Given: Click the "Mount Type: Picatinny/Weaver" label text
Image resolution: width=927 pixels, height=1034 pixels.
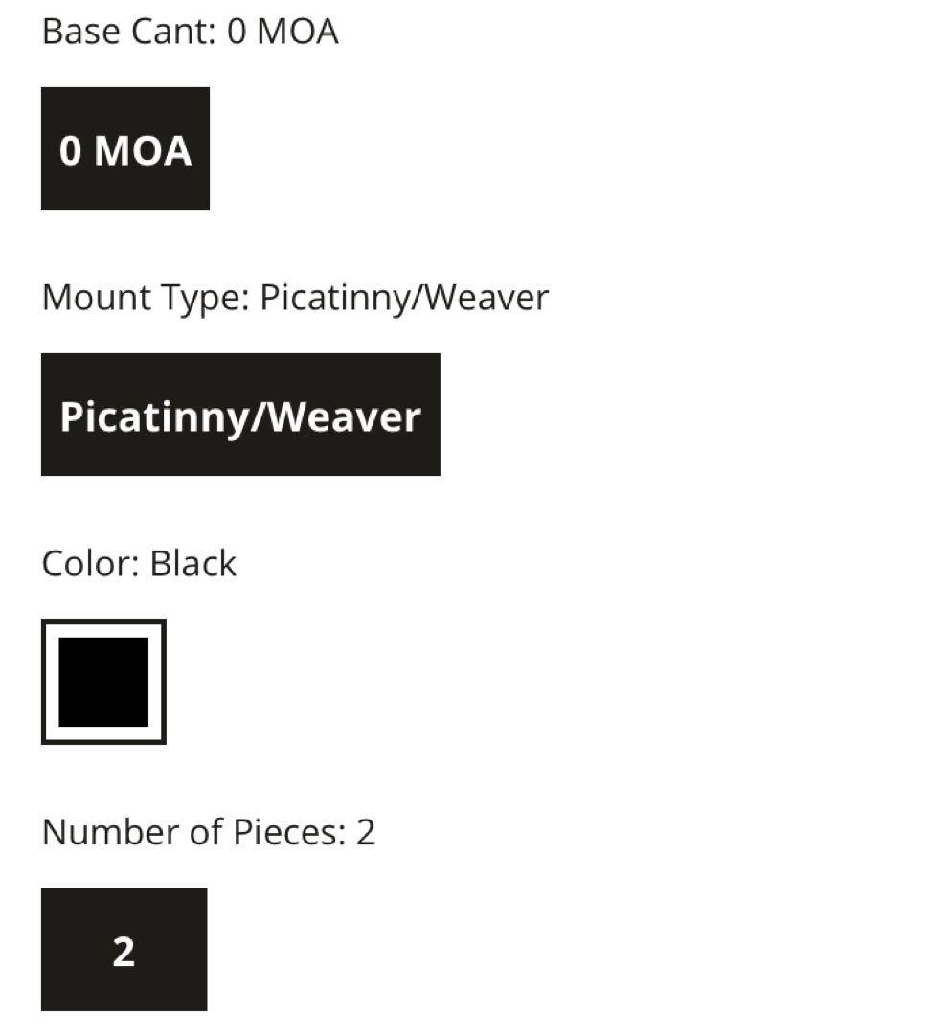Looking at the screenshot, I should tap(295, 298).
